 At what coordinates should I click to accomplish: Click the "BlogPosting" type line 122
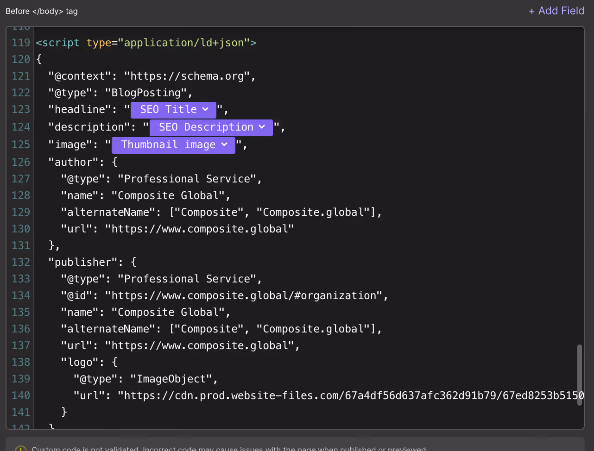(120, 93)
